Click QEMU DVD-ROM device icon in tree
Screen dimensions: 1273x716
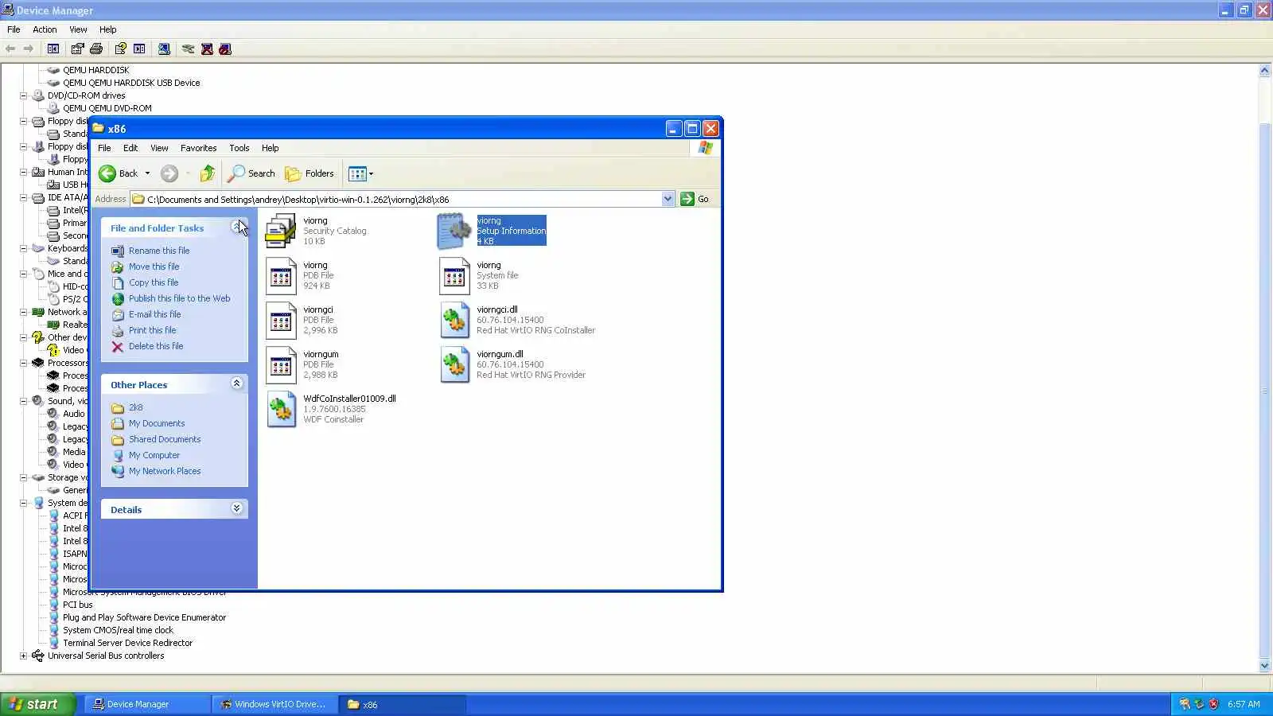click(x=53, y=108)
